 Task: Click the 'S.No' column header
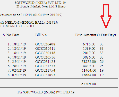click(7, 35)
